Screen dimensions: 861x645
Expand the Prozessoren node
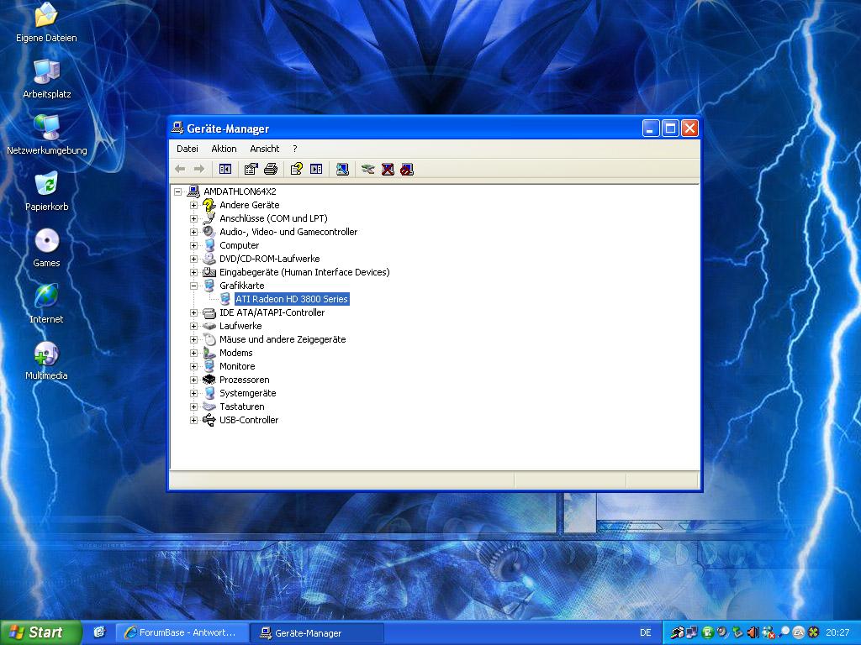[x=193, y=380]
